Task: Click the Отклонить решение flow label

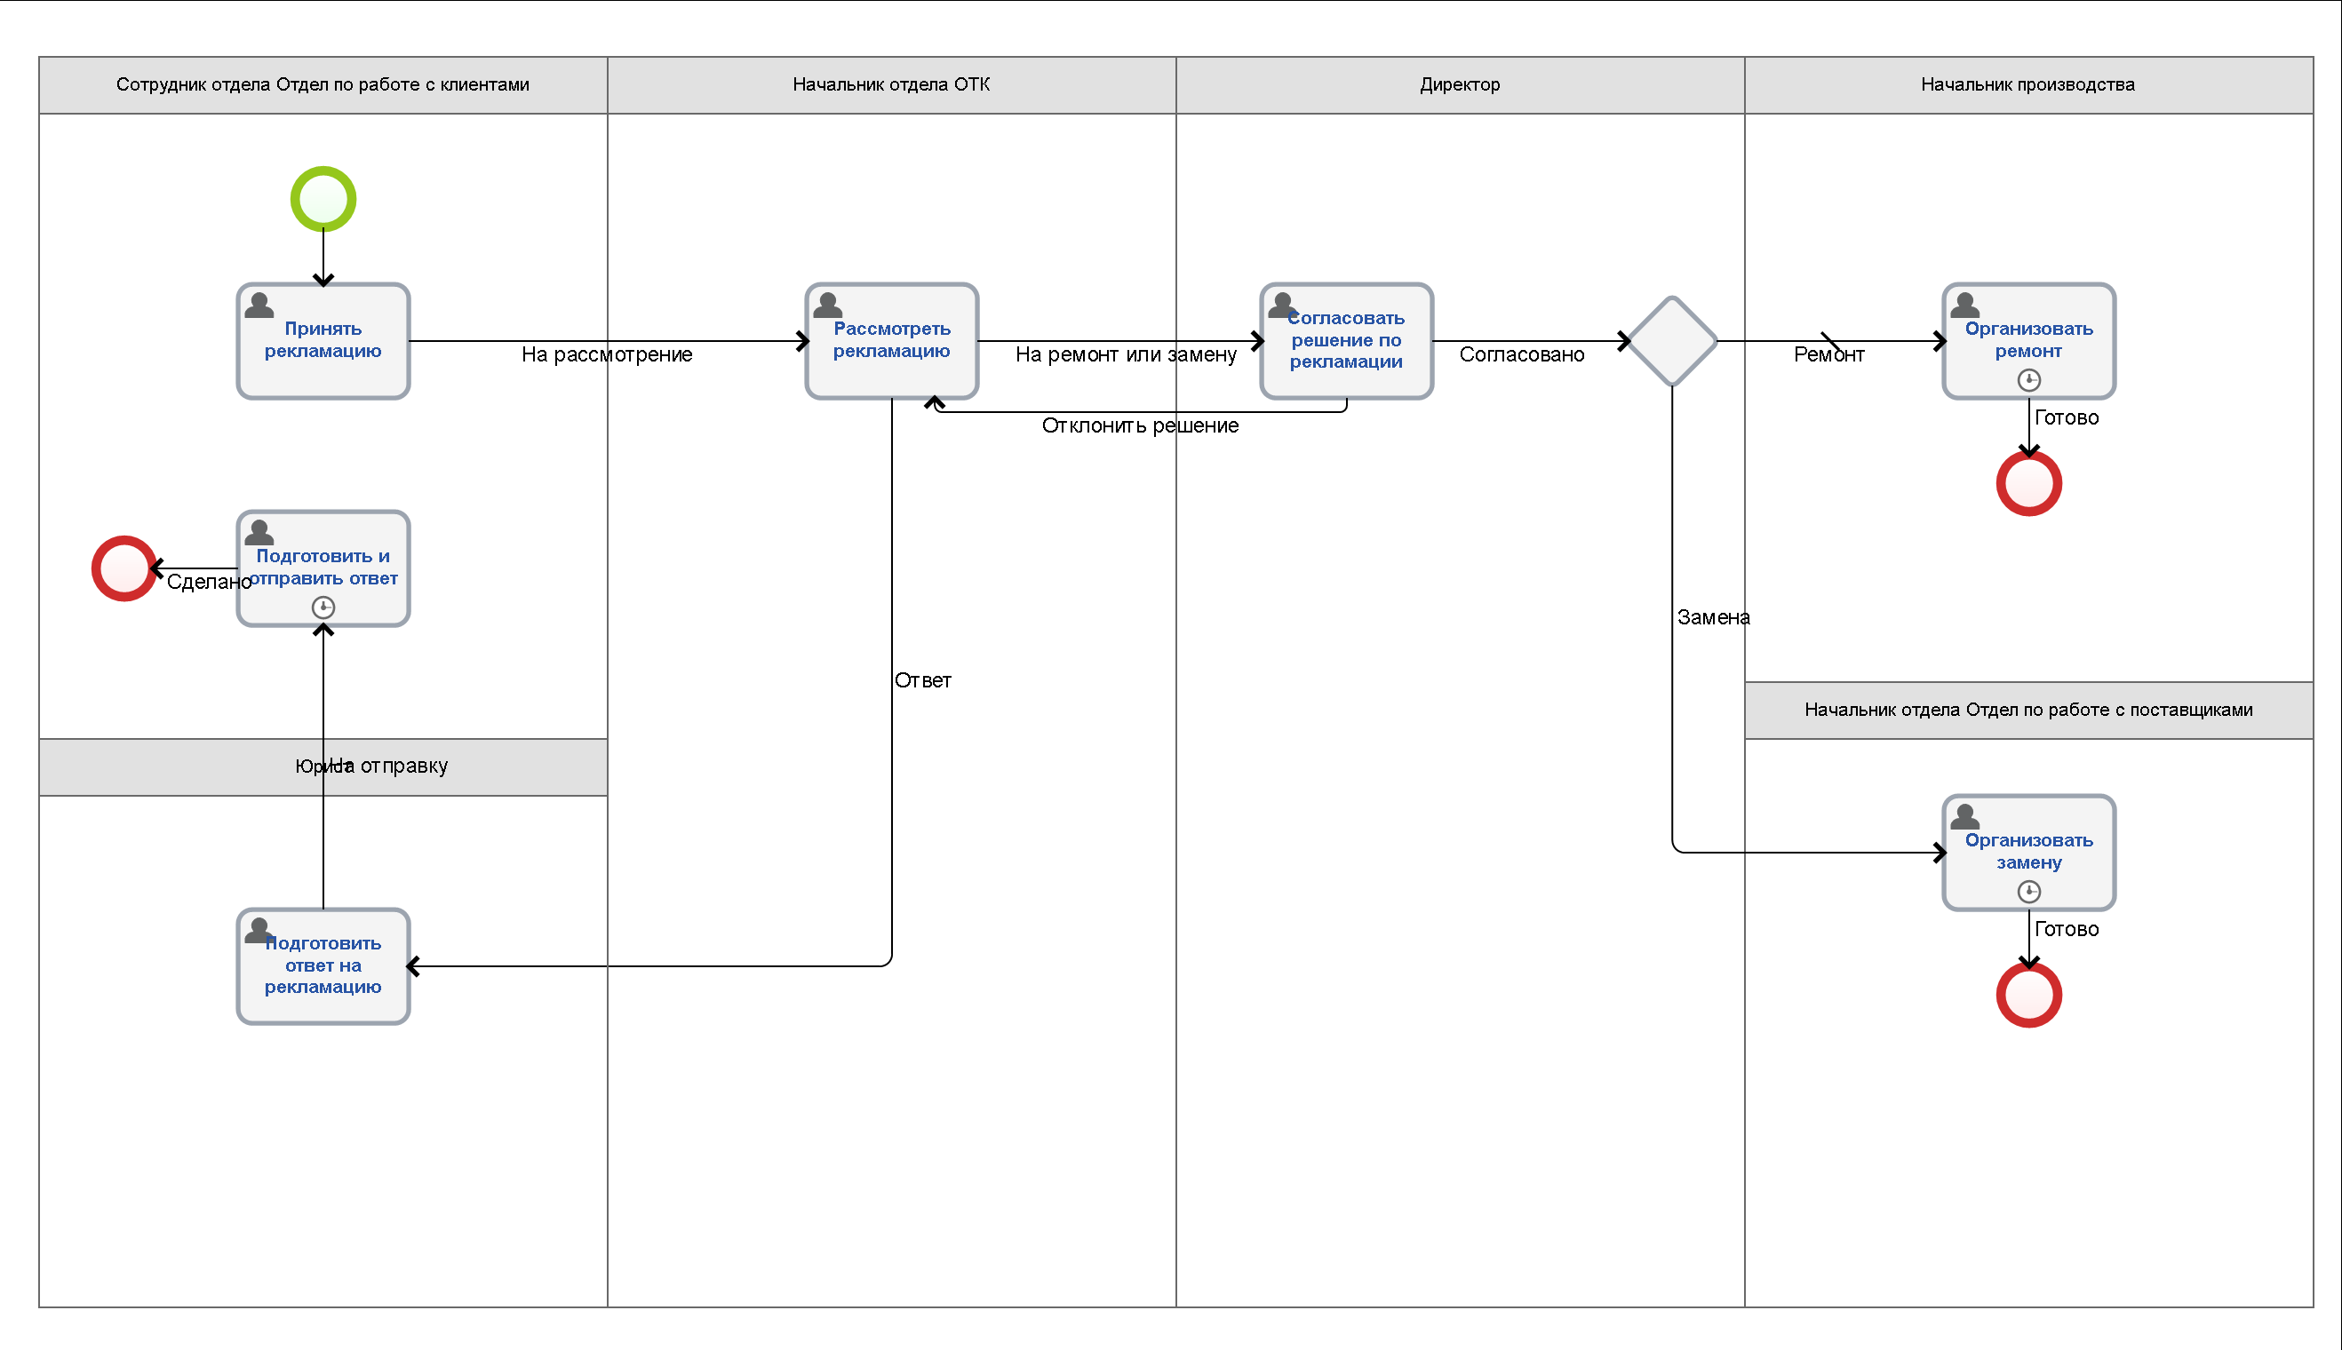Action: tap(1139, 425)
